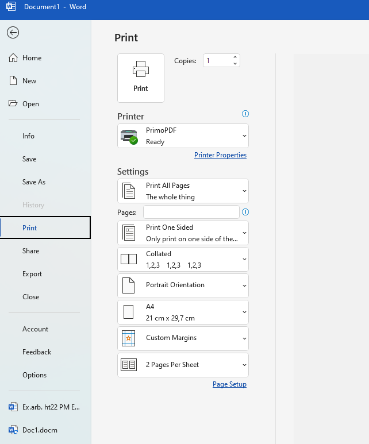Click the Print All Pages document icon
Screen dimensions: 369x444
pyautogui.click(x=129, y=191)
